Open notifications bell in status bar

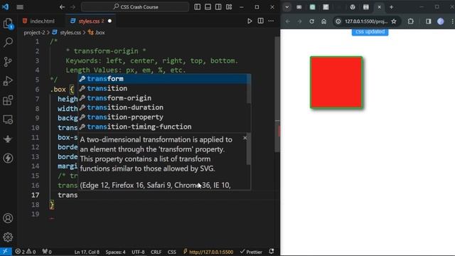272,251
